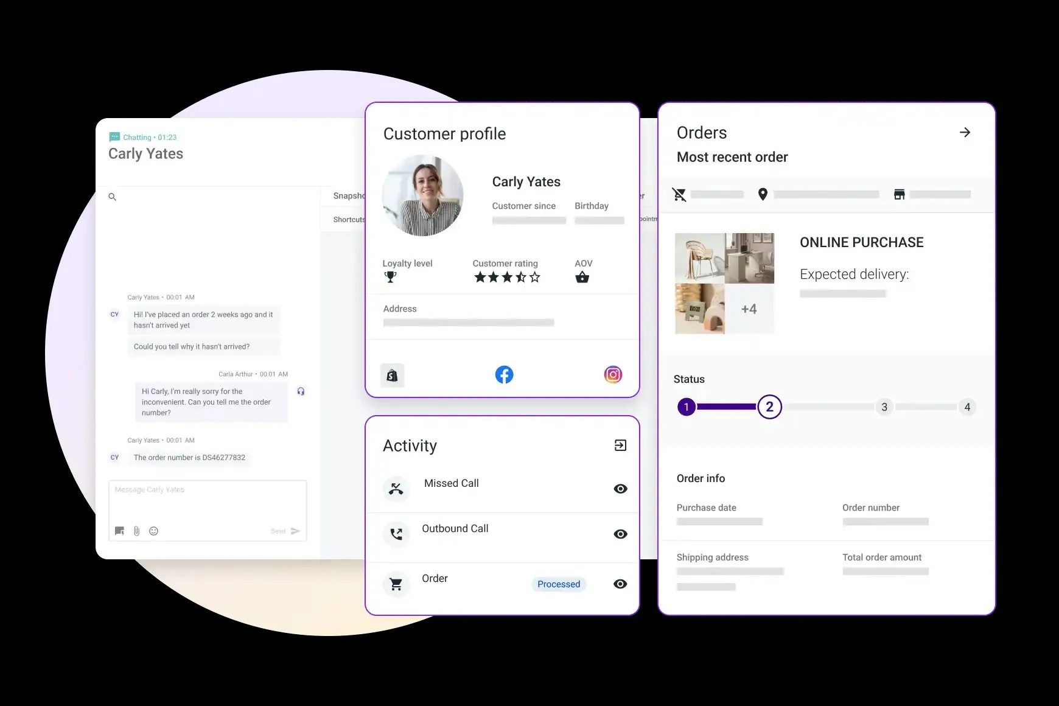Click message 'The order number is DS46277832'
Viewport: 1059px width, 706px height.
189,458
